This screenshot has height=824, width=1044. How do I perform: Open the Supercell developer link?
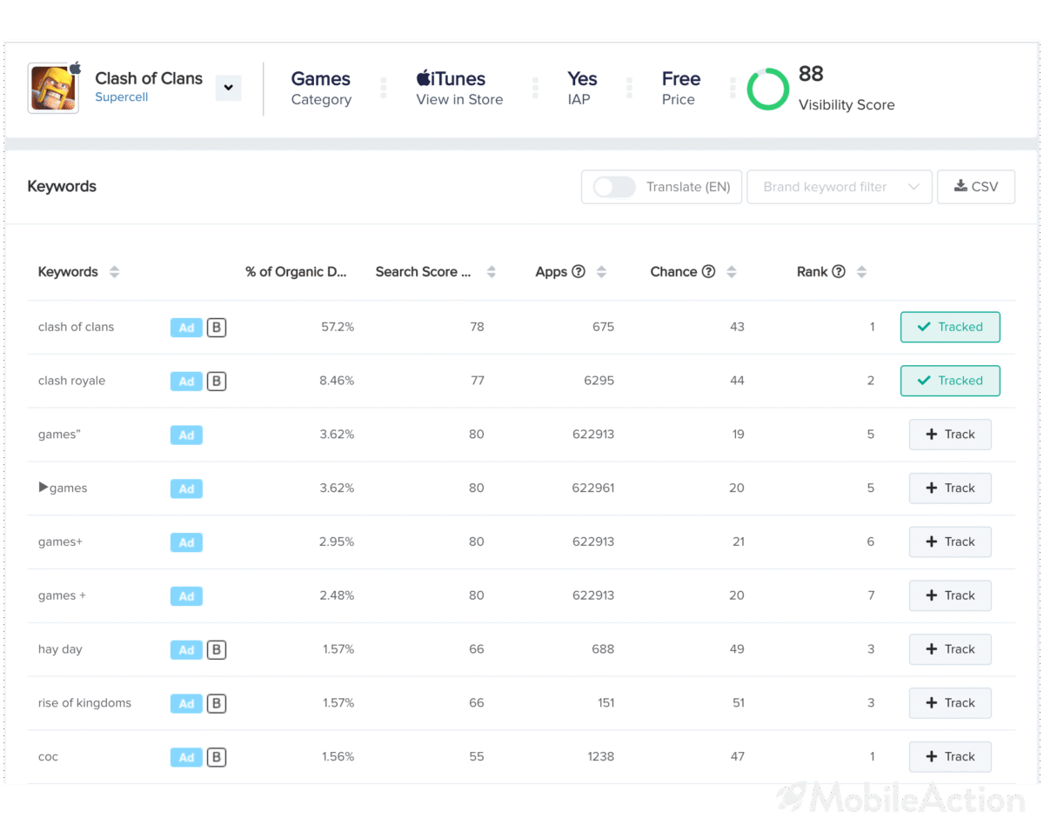point(121,97)
